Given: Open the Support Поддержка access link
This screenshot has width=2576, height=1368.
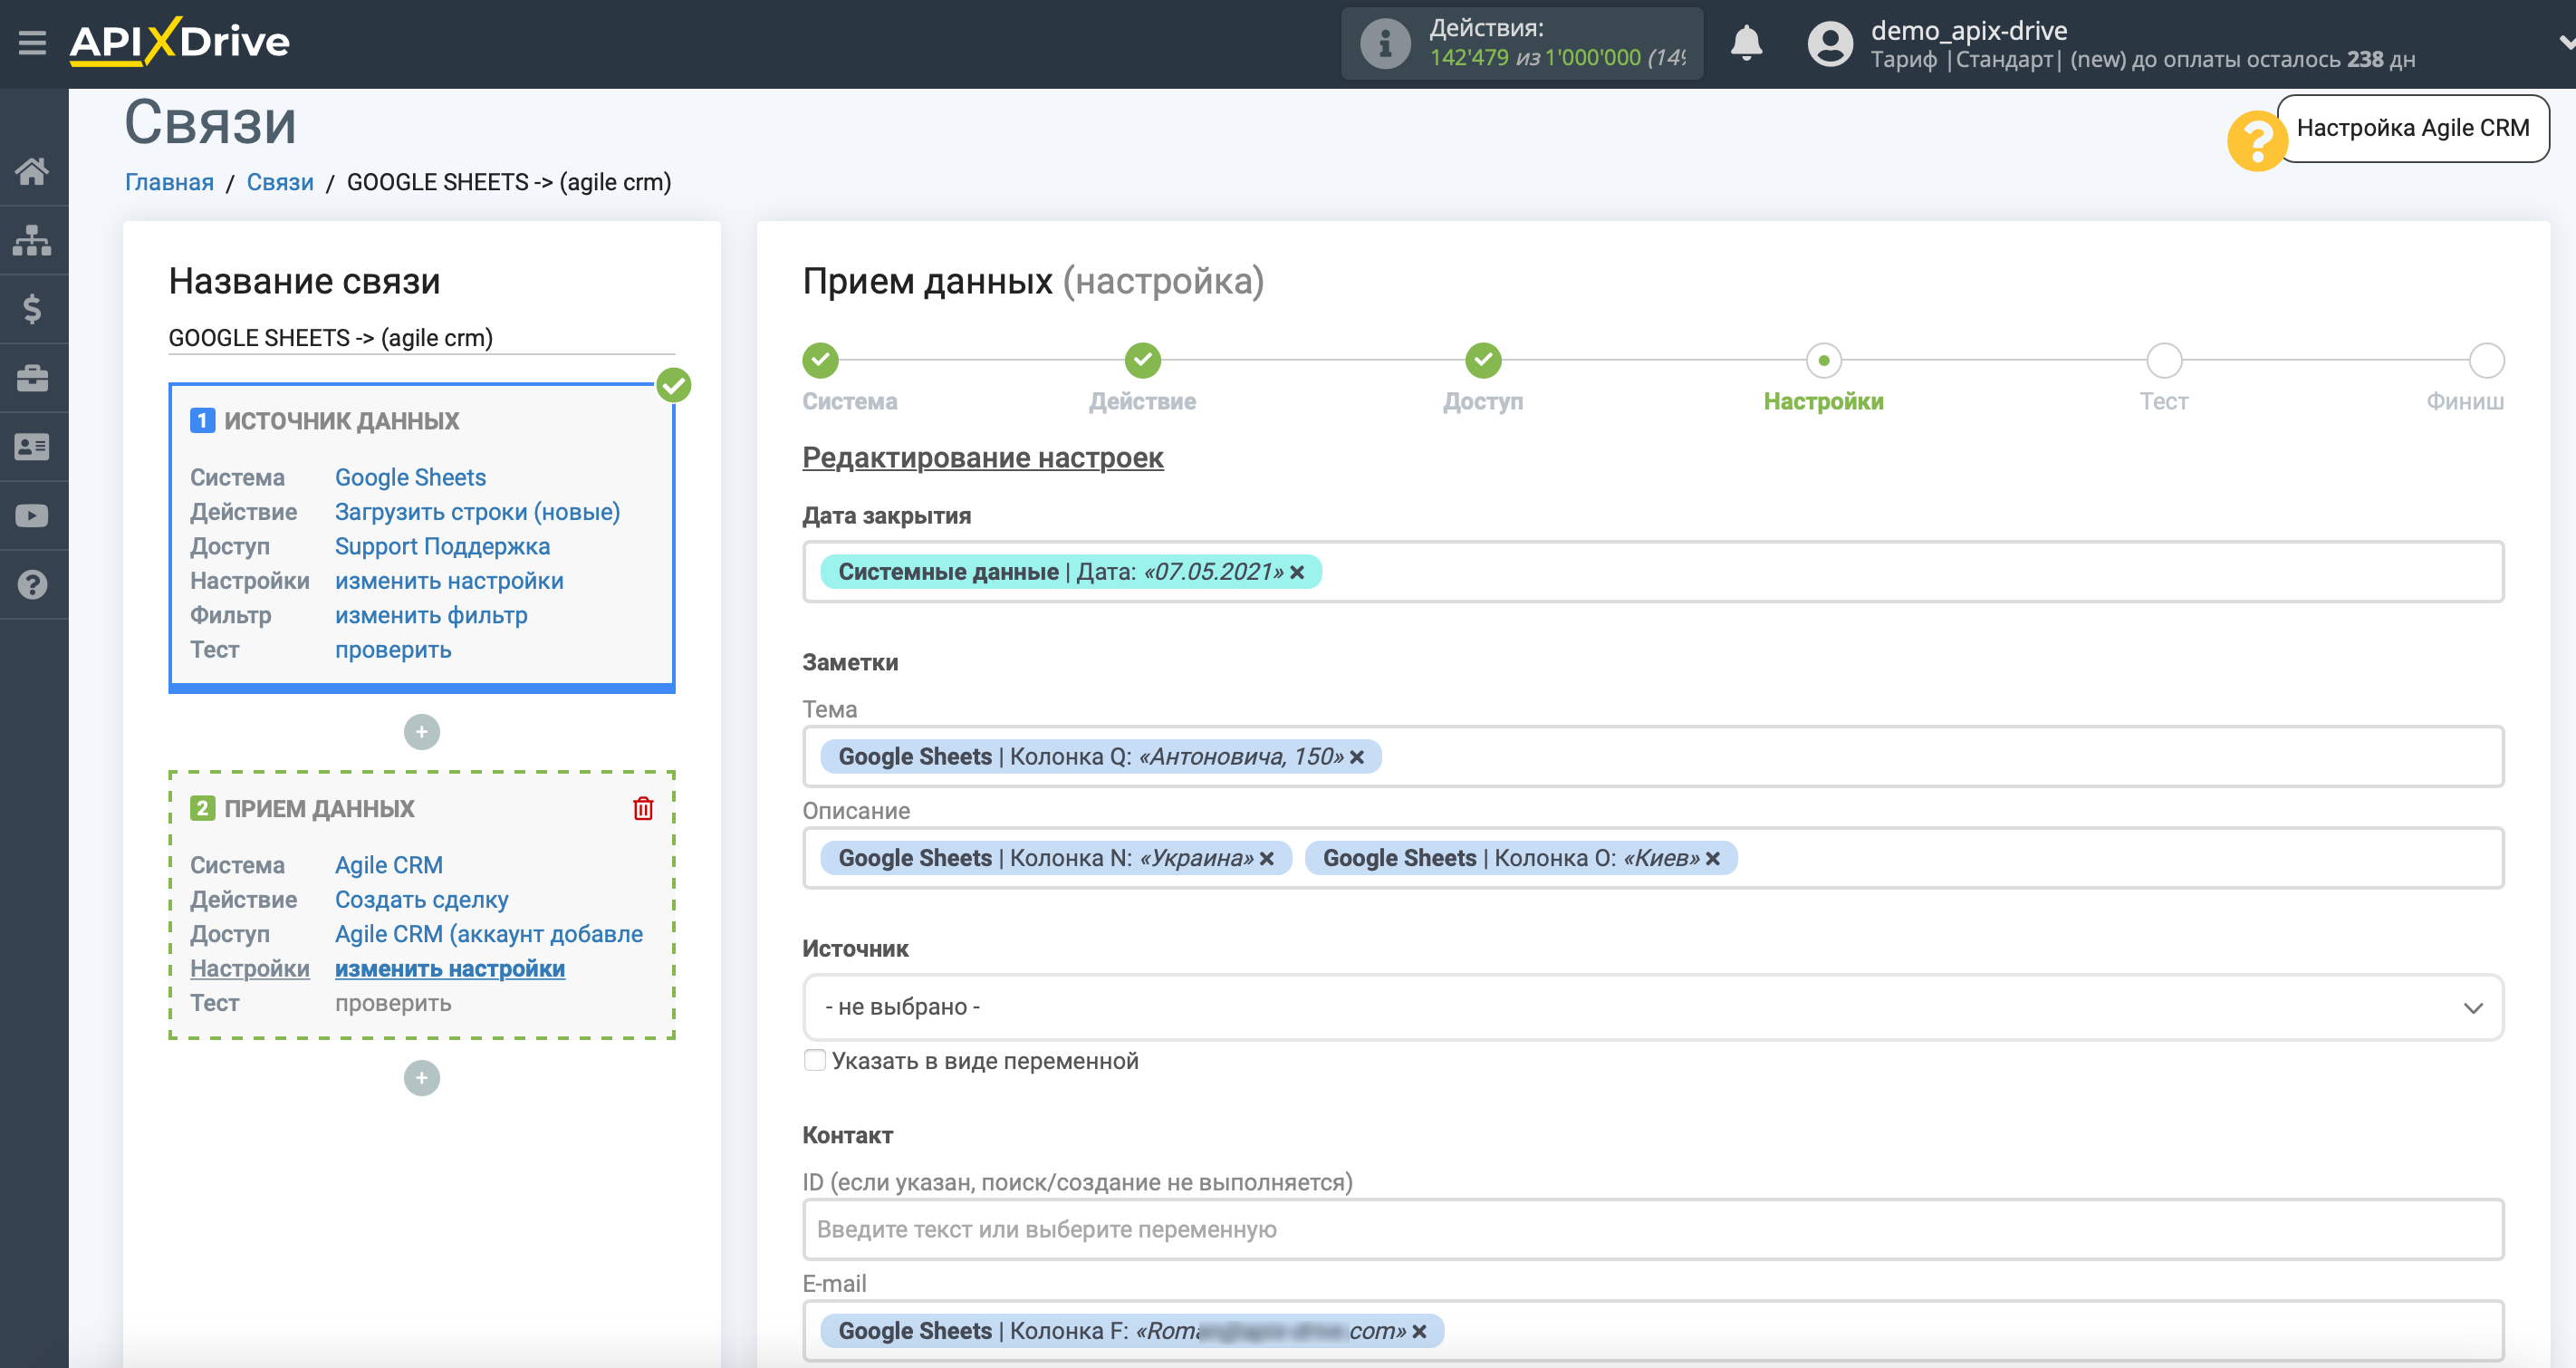Looking at the screenshot, I should tap(442, 546).
